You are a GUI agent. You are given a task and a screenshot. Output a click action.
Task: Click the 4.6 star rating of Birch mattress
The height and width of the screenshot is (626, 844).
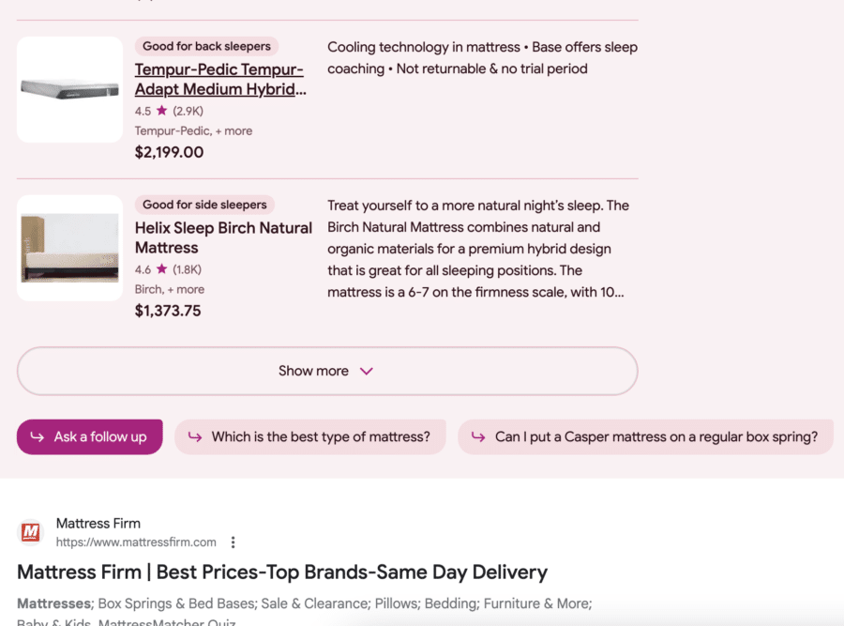(x=168, y=269)
